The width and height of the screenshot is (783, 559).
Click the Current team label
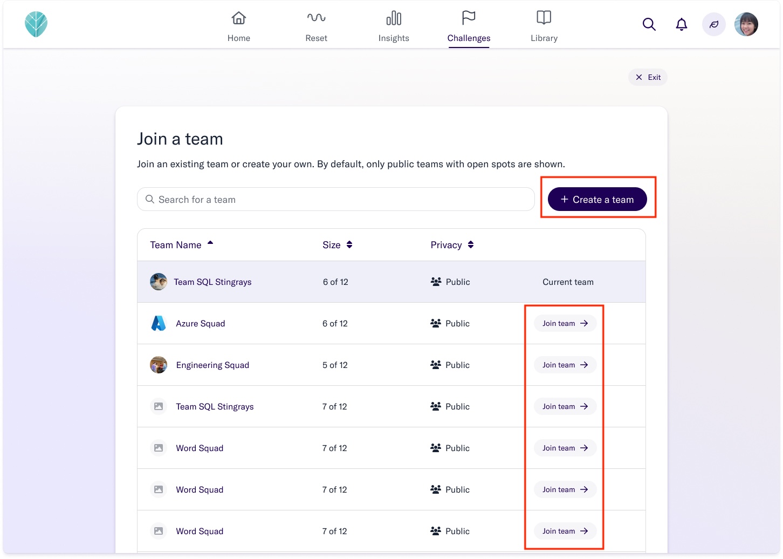(568, 282)
